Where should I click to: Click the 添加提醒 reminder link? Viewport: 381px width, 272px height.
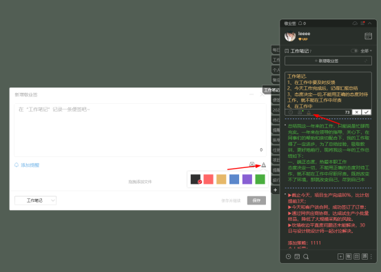point(27,165)
